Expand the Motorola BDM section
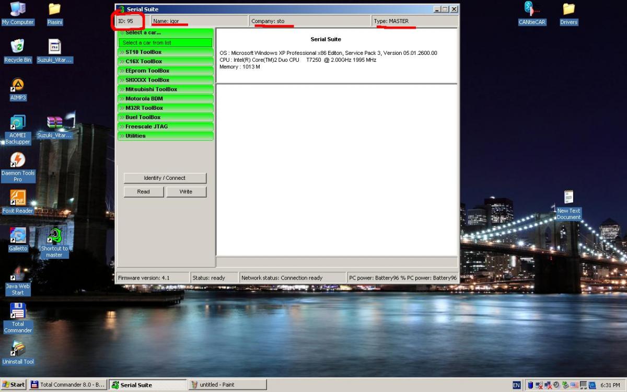627x392 pixels. click(166, 99)
